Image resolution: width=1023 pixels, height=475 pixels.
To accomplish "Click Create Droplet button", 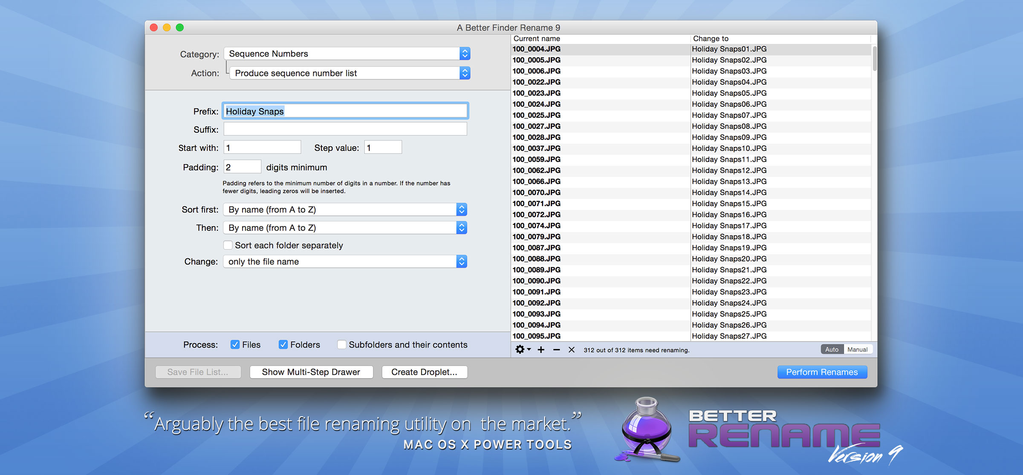I will click(425, 372).
